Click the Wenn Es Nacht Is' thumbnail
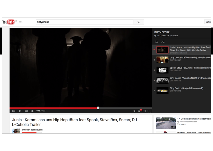The height and width of the screenshot is (151, 213). coord(162,80)
